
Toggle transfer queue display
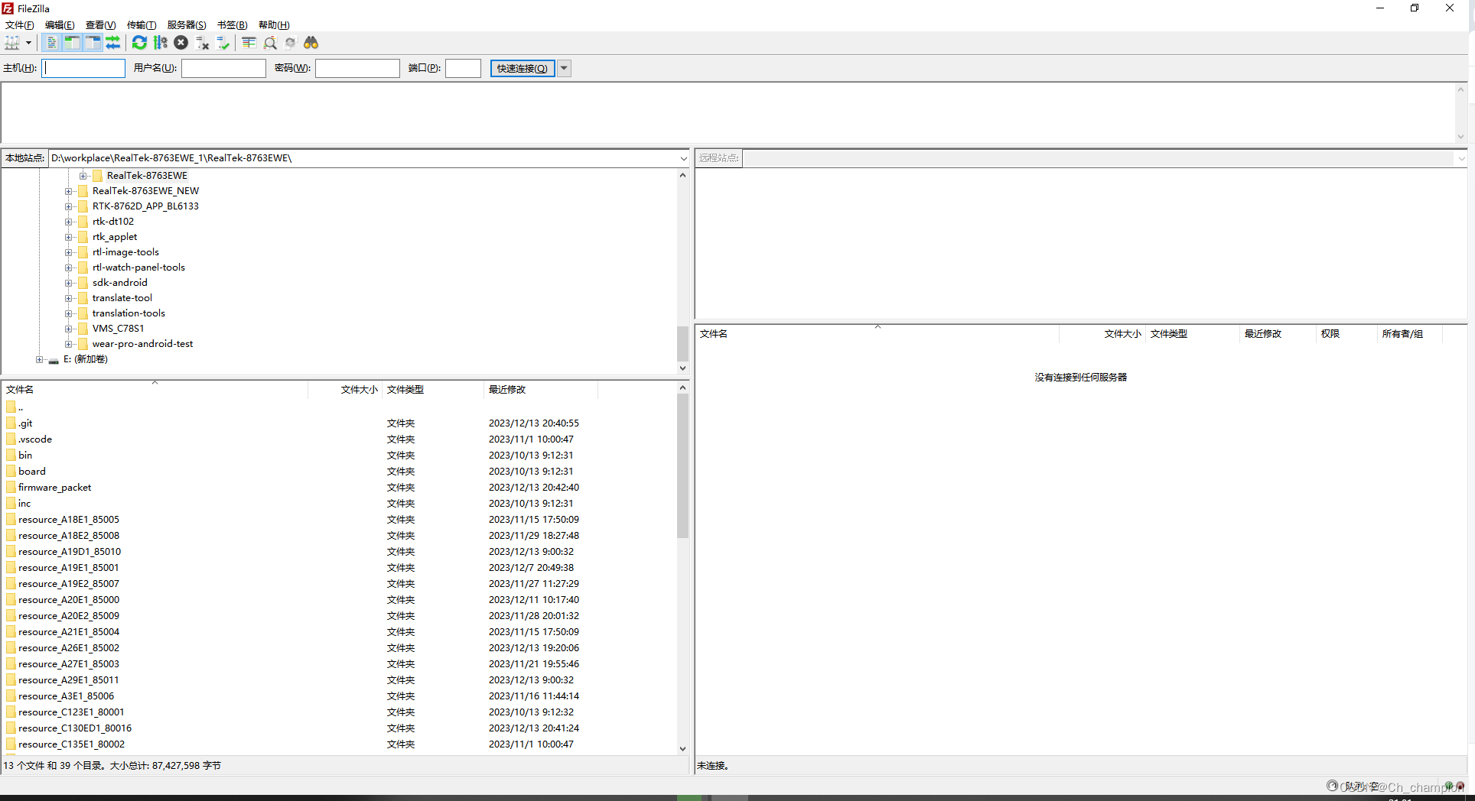click(113, 43)
